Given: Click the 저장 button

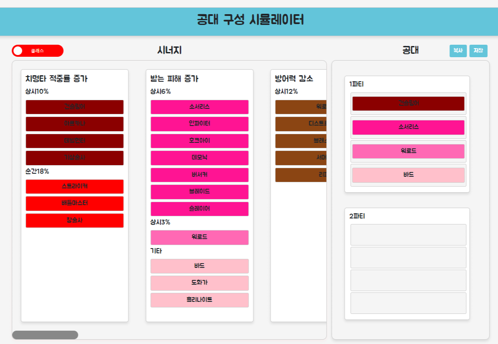Looking at the screenshot, I should coord(478,51).
